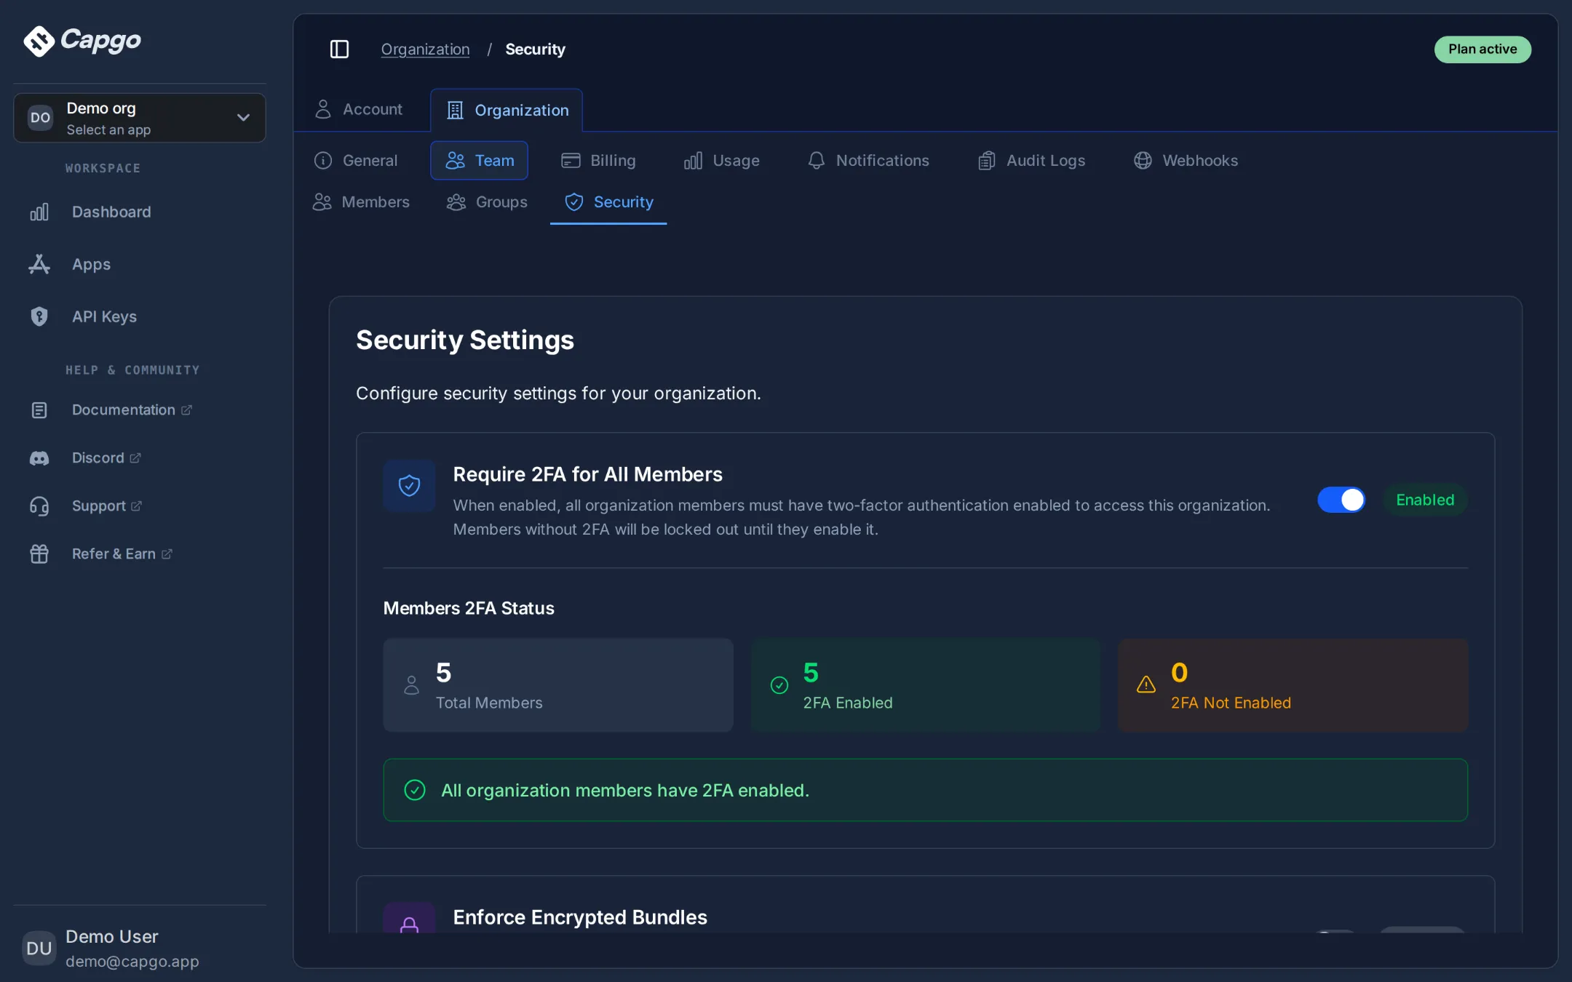Click the Members 2FA Status heading
Viewport: 1572px width, 982px height.
[x=469, y=608]
